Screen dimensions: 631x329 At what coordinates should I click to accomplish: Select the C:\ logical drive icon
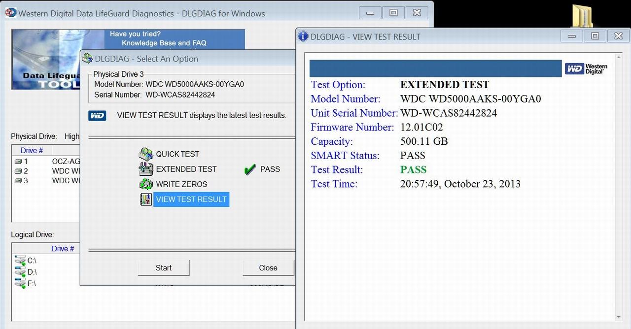point(20,261)
